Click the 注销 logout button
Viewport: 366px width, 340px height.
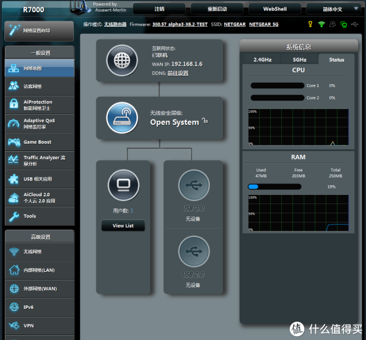(x=159, y=9)
